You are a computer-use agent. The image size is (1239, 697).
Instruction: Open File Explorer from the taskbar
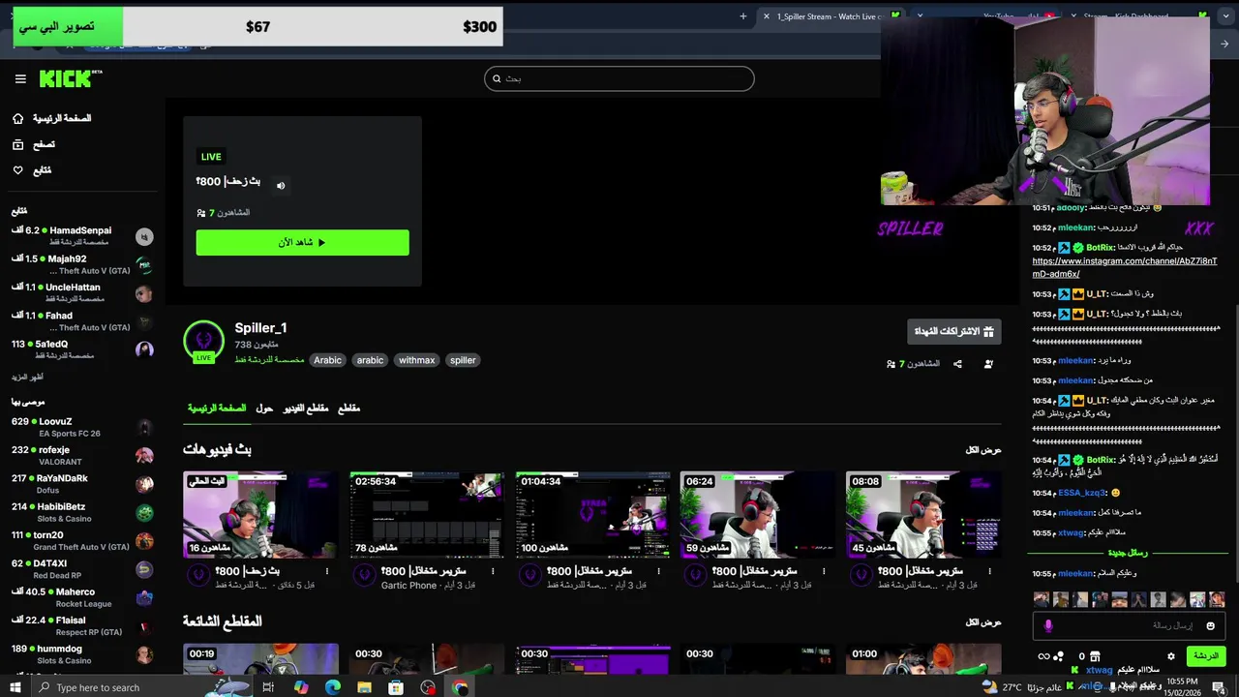pos(364,687)
